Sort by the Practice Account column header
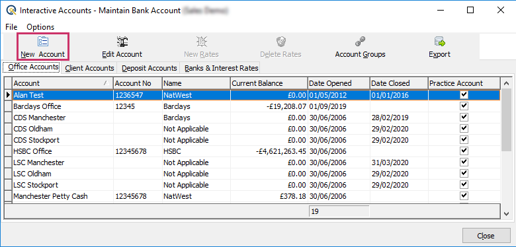 [x=464, y=83]
